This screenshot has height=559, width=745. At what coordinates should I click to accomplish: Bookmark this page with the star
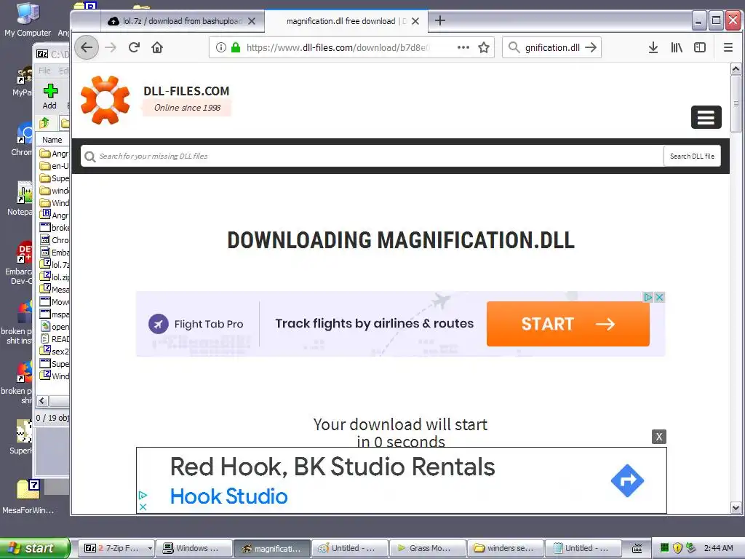click(484, 47)
